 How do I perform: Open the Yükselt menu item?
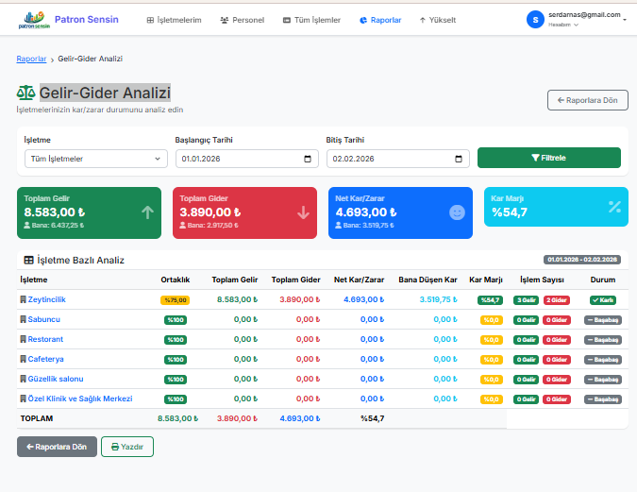tap(438, 20)
